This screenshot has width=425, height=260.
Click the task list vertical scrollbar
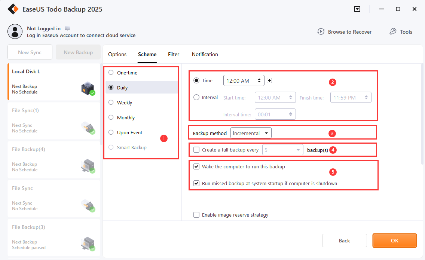pos(101,104)
